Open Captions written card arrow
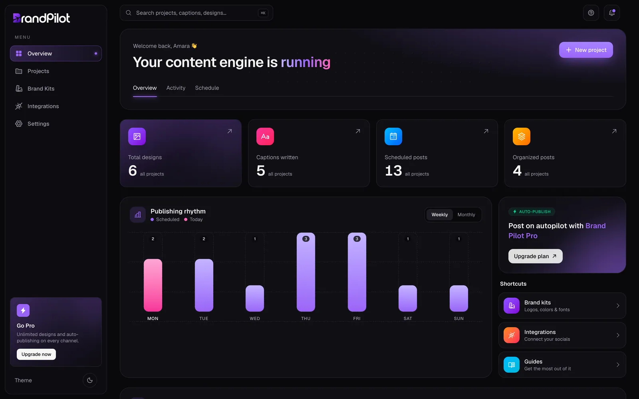Viewport: 639px width, 399px height. coord(358,131)
